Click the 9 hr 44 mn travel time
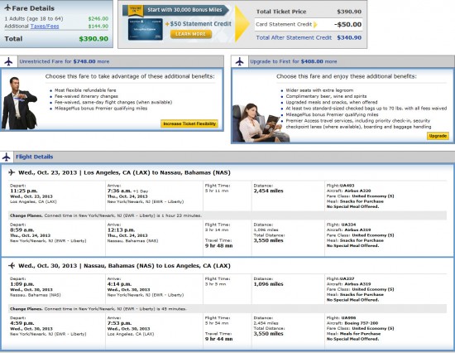Viewport: 455px width, 353px height. 218,339
